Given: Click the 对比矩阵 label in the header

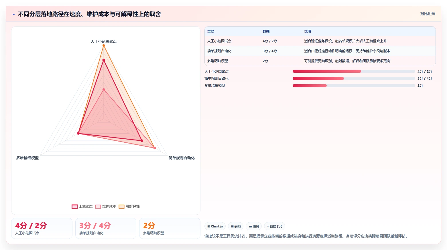Looking at the screenshot, I should (428, 14).
